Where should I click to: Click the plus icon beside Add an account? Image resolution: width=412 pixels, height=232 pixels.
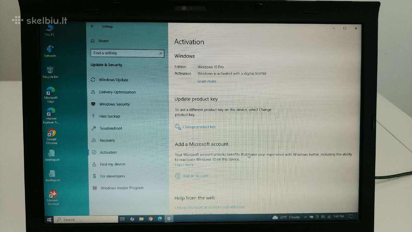[178, 176]
